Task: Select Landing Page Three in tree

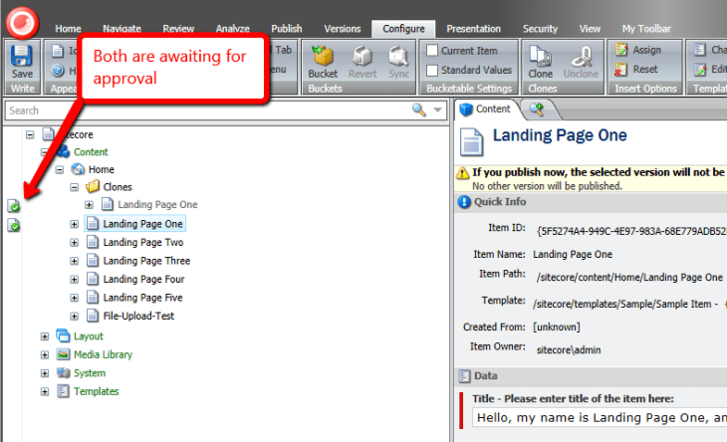Action: click(x=146, y=261)
